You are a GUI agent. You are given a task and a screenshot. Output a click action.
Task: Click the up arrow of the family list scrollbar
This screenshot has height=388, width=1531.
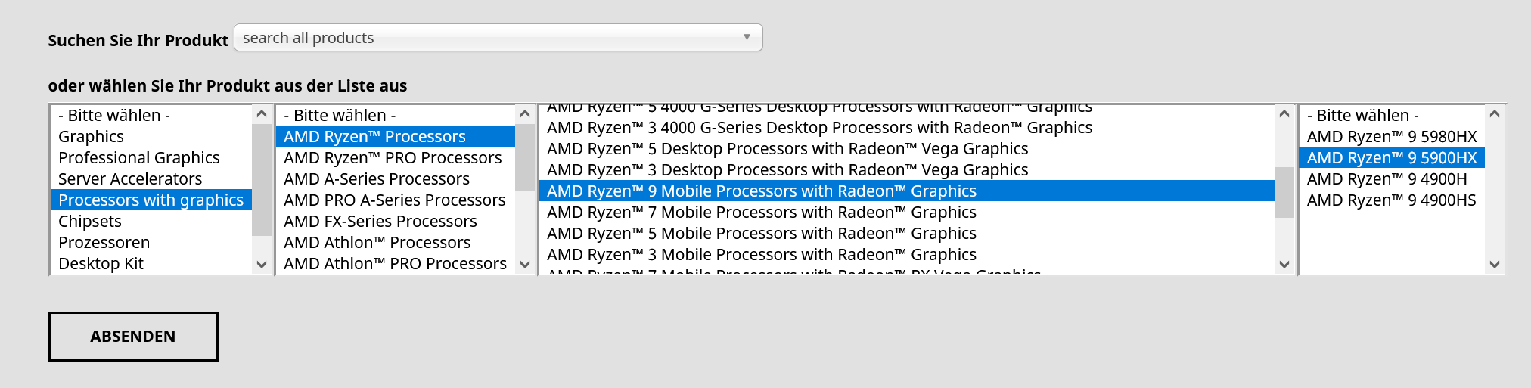point(525,114)
